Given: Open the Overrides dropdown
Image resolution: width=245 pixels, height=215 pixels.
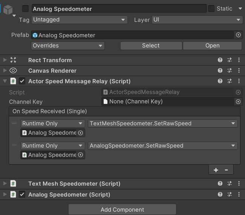Looking at the screenshot, I should click(67, 46).
